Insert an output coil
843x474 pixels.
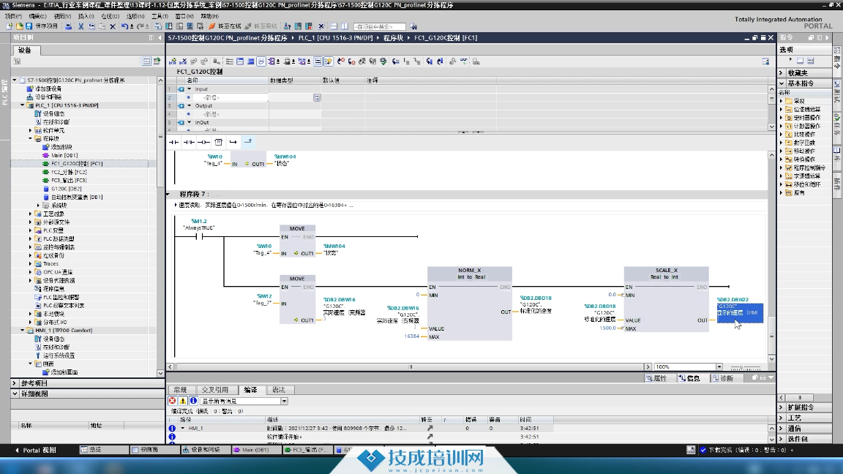click(203, 143)
